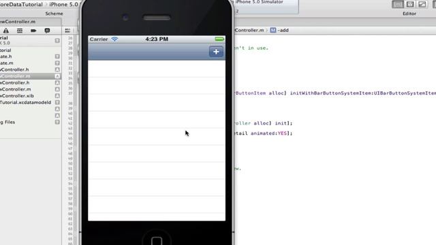This screenshot has height=245, width=436.
Task: Select vController.xib in navigator
Action: point(17,96)
